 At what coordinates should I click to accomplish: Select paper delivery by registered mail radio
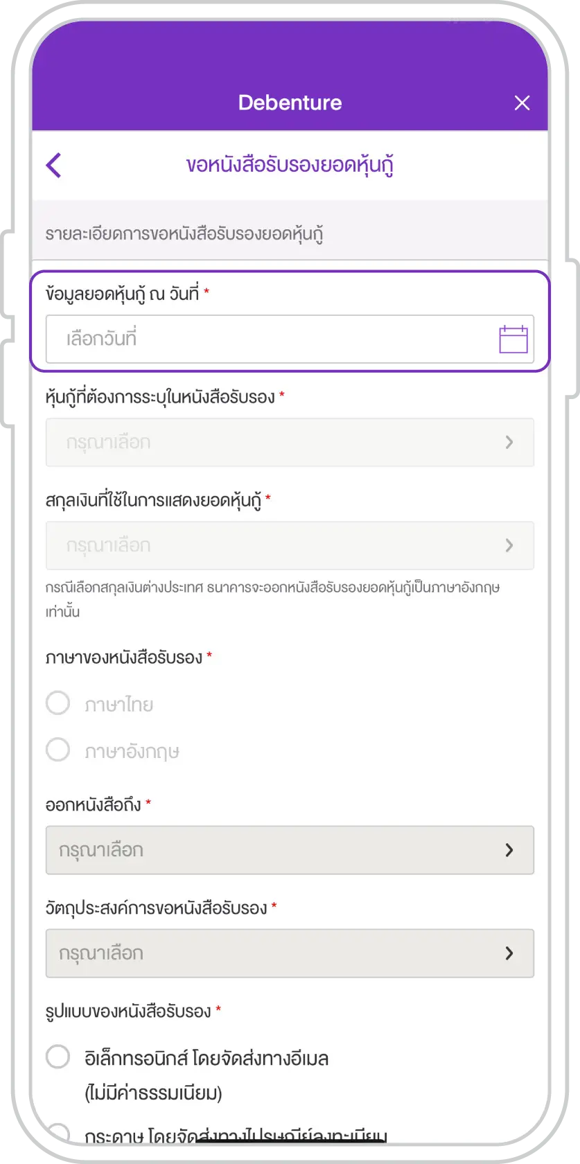58,1134
